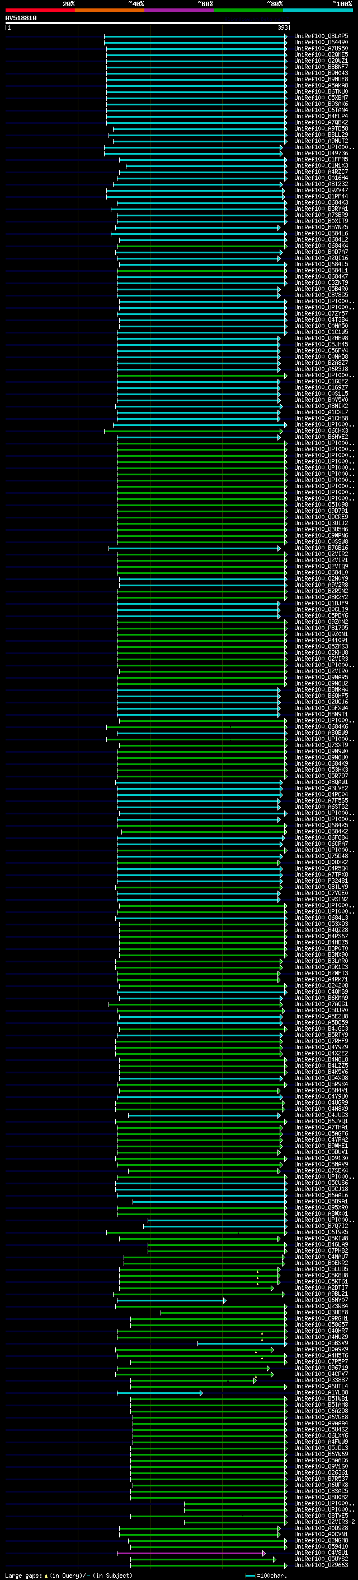The height and width of the screenshot is (1580, 358).
Task: Select the green ~80% identity legend segment
Action: click(248, 10)
